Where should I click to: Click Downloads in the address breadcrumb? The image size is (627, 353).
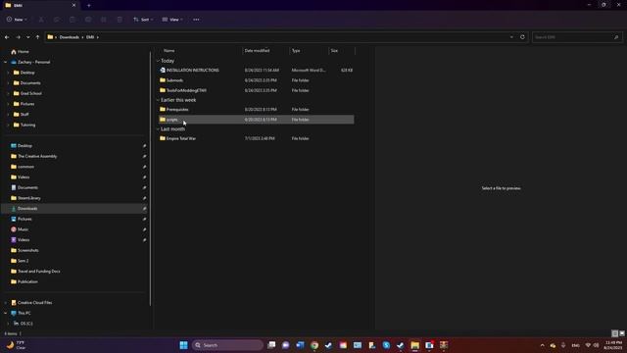pyautogui.click(x=70, y=37)
